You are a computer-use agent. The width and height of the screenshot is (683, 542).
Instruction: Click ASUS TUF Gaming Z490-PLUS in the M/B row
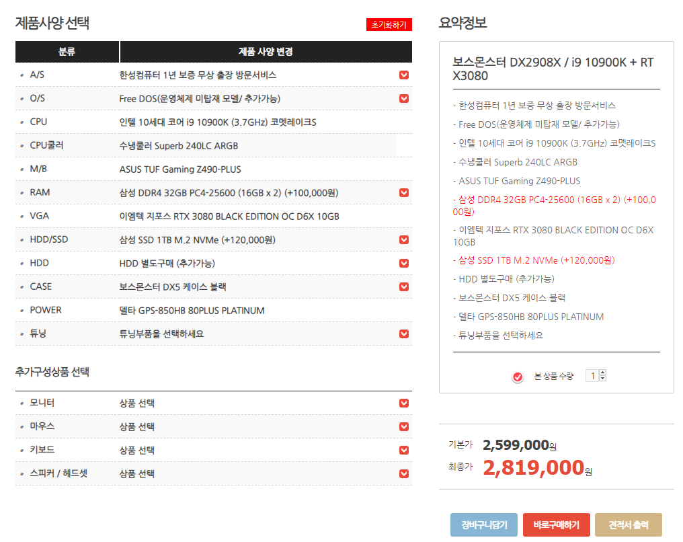(180, 169)
